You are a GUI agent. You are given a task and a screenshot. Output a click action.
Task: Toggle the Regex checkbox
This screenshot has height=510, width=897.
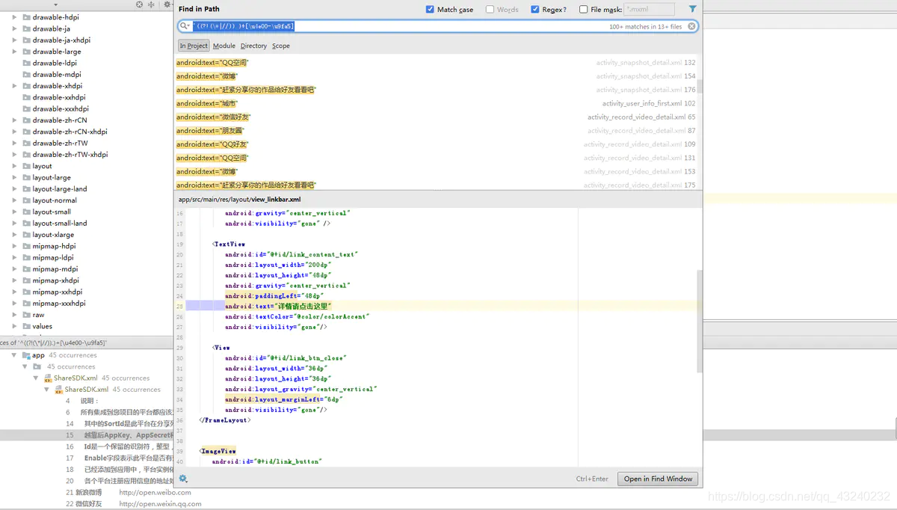pos(535,10)
